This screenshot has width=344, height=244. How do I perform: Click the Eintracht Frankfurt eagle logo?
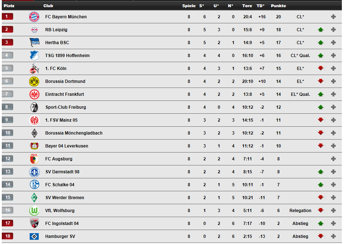(34, 94)
